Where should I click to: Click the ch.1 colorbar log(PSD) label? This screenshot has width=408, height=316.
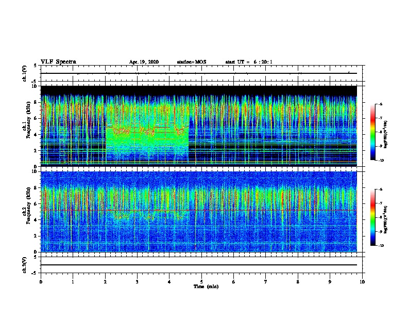pos(385,135)
